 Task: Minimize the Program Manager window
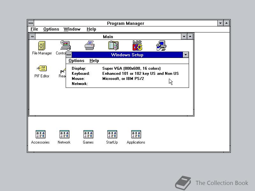coord(220,23)
